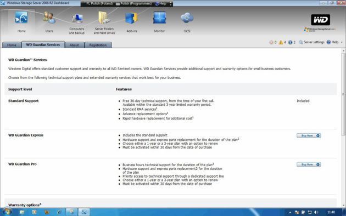Open the Registration tab
The height and width of the screenshot is (216, 346).
coord(98,45)
